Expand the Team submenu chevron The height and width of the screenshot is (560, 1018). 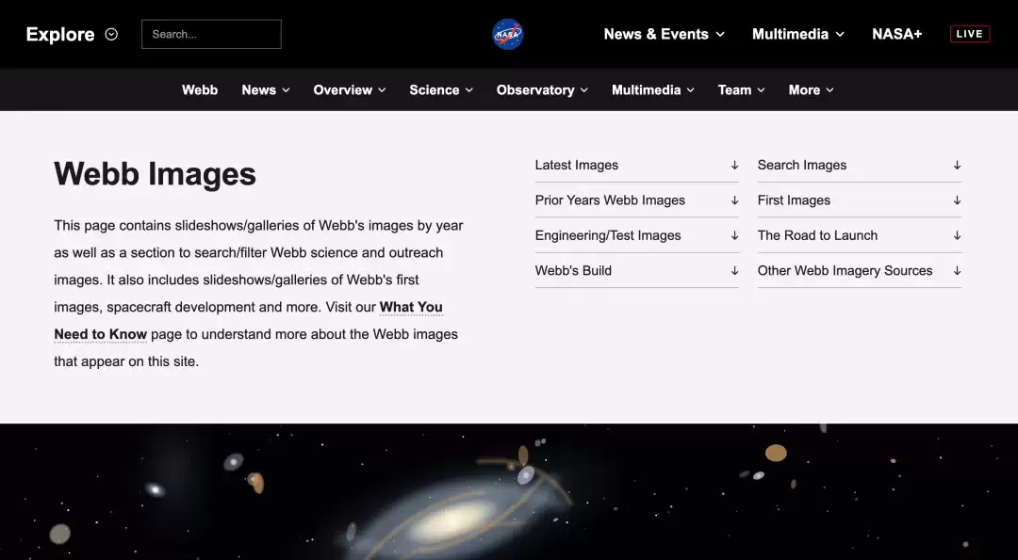pyautogui.click(x=761, y=90)
